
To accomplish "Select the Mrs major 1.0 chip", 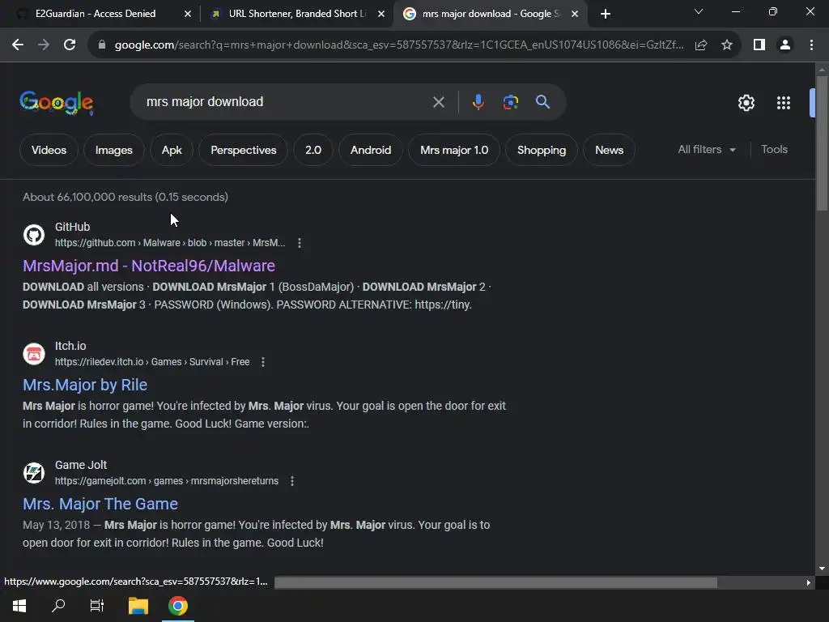I will [x=454, y=150].
